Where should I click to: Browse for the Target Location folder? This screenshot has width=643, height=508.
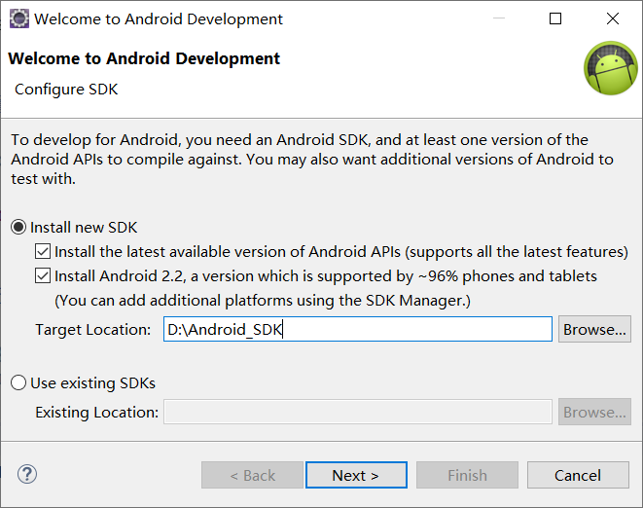tap(594, 329)
